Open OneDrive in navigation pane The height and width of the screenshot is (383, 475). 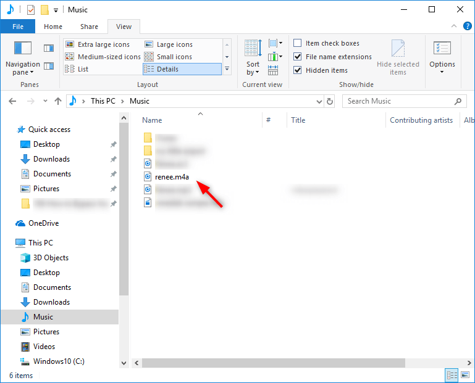pyautogui.click(x=43, y=223)
